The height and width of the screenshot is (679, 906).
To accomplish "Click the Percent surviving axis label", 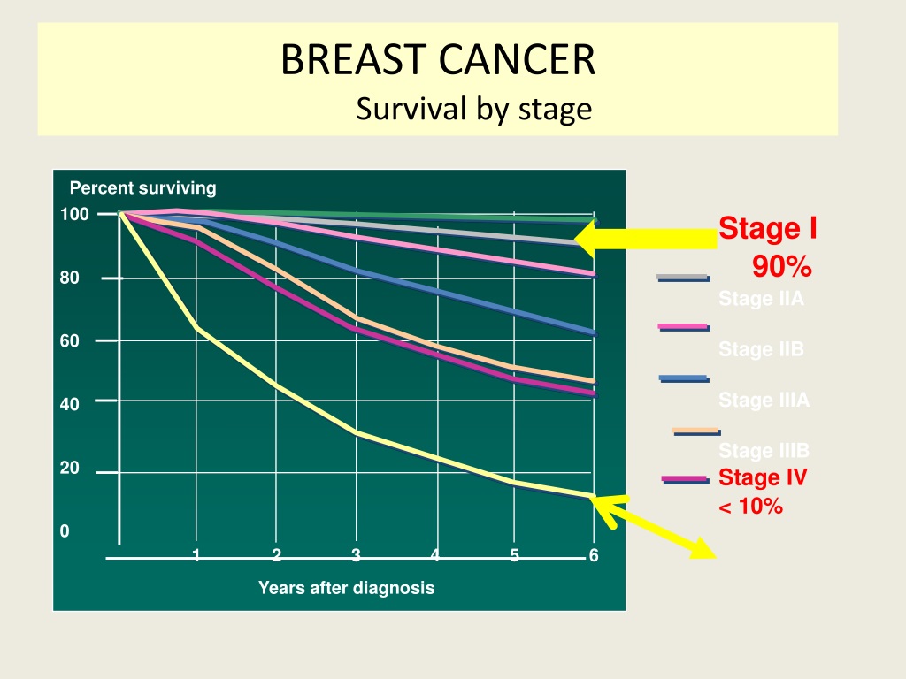I will pyautogui.click(x=142, y=188).
